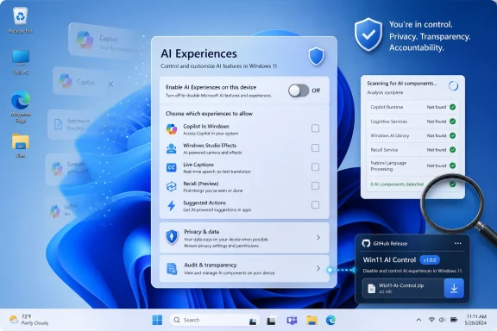Check the Recall (Preview) checkbox
497x331 pixels.
[x=315, y=185]
